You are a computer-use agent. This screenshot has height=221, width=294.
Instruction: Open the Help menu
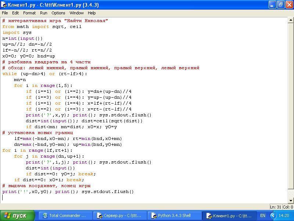(92, 13)
